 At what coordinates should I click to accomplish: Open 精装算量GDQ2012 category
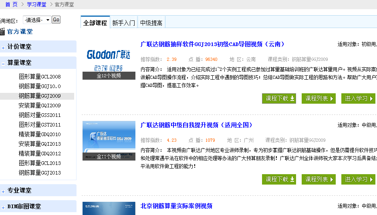(40, 153)
